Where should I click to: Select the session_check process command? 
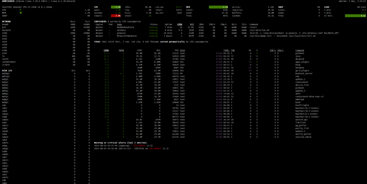[304, 137]
